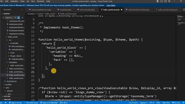Toggle the fuzzy match icon in tree search
The height and width of the screenshot is (104, 185).
click(x=18, y=18)
